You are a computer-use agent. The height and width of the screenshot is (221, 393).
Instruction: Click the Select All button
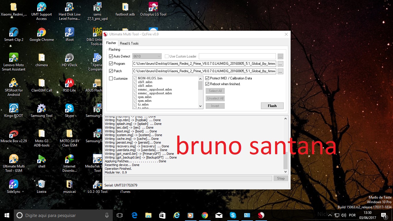tap(215, 91)
